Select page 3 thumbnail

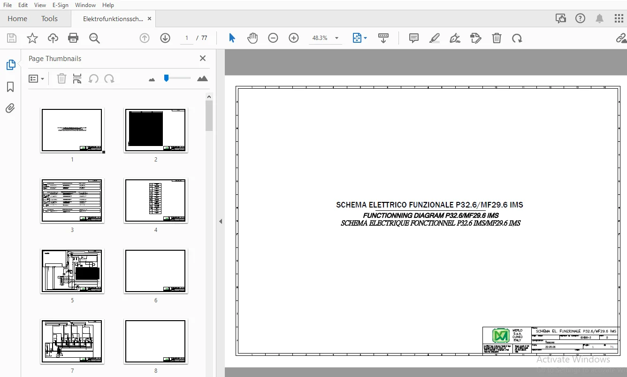coord(72,200)
